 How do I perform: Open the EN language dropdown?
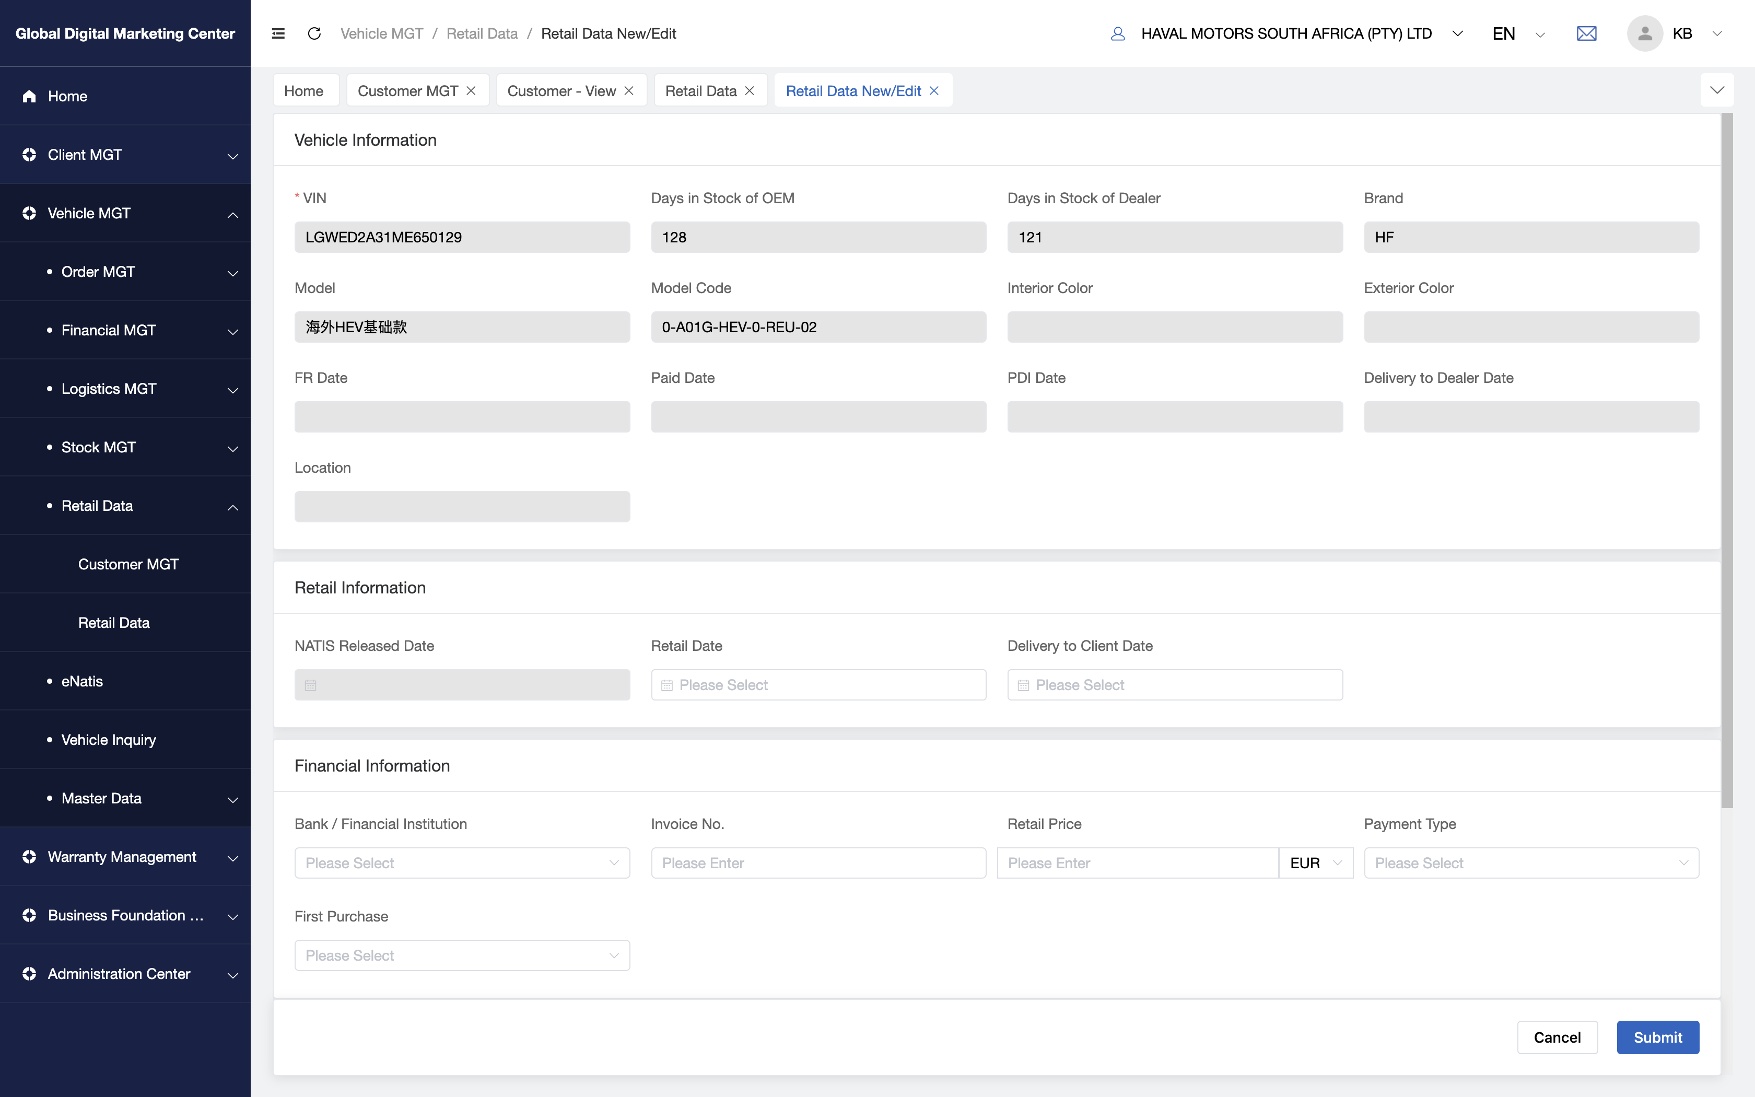click(x=1540, y=34)
